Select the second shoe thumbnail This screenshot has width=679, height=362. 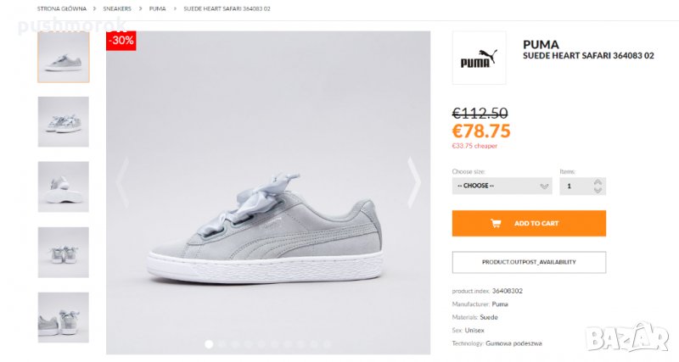point(64,122)
